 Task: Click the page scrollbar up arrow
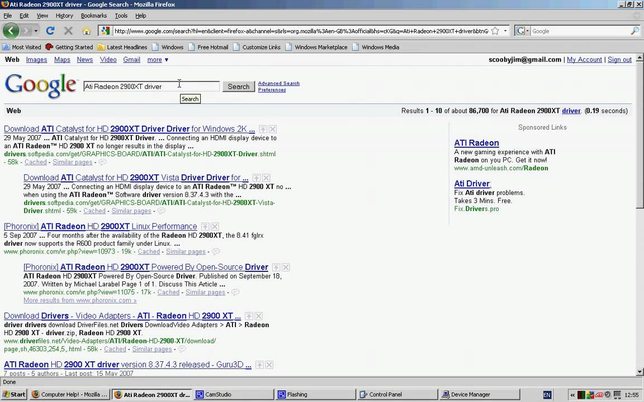640,58
